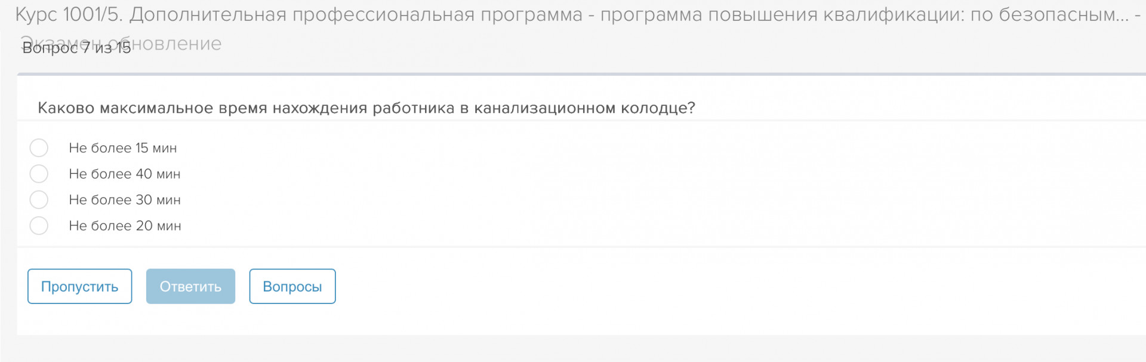Pick the 'Не более 20 мин' radio button
The height and width of the screenshot is (362, 1146).
[x=39, y=226]
